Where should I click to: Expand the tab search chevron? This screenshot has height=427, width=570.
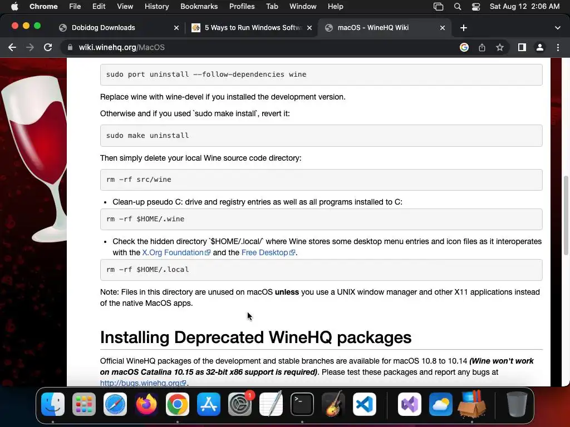(558, 28)
